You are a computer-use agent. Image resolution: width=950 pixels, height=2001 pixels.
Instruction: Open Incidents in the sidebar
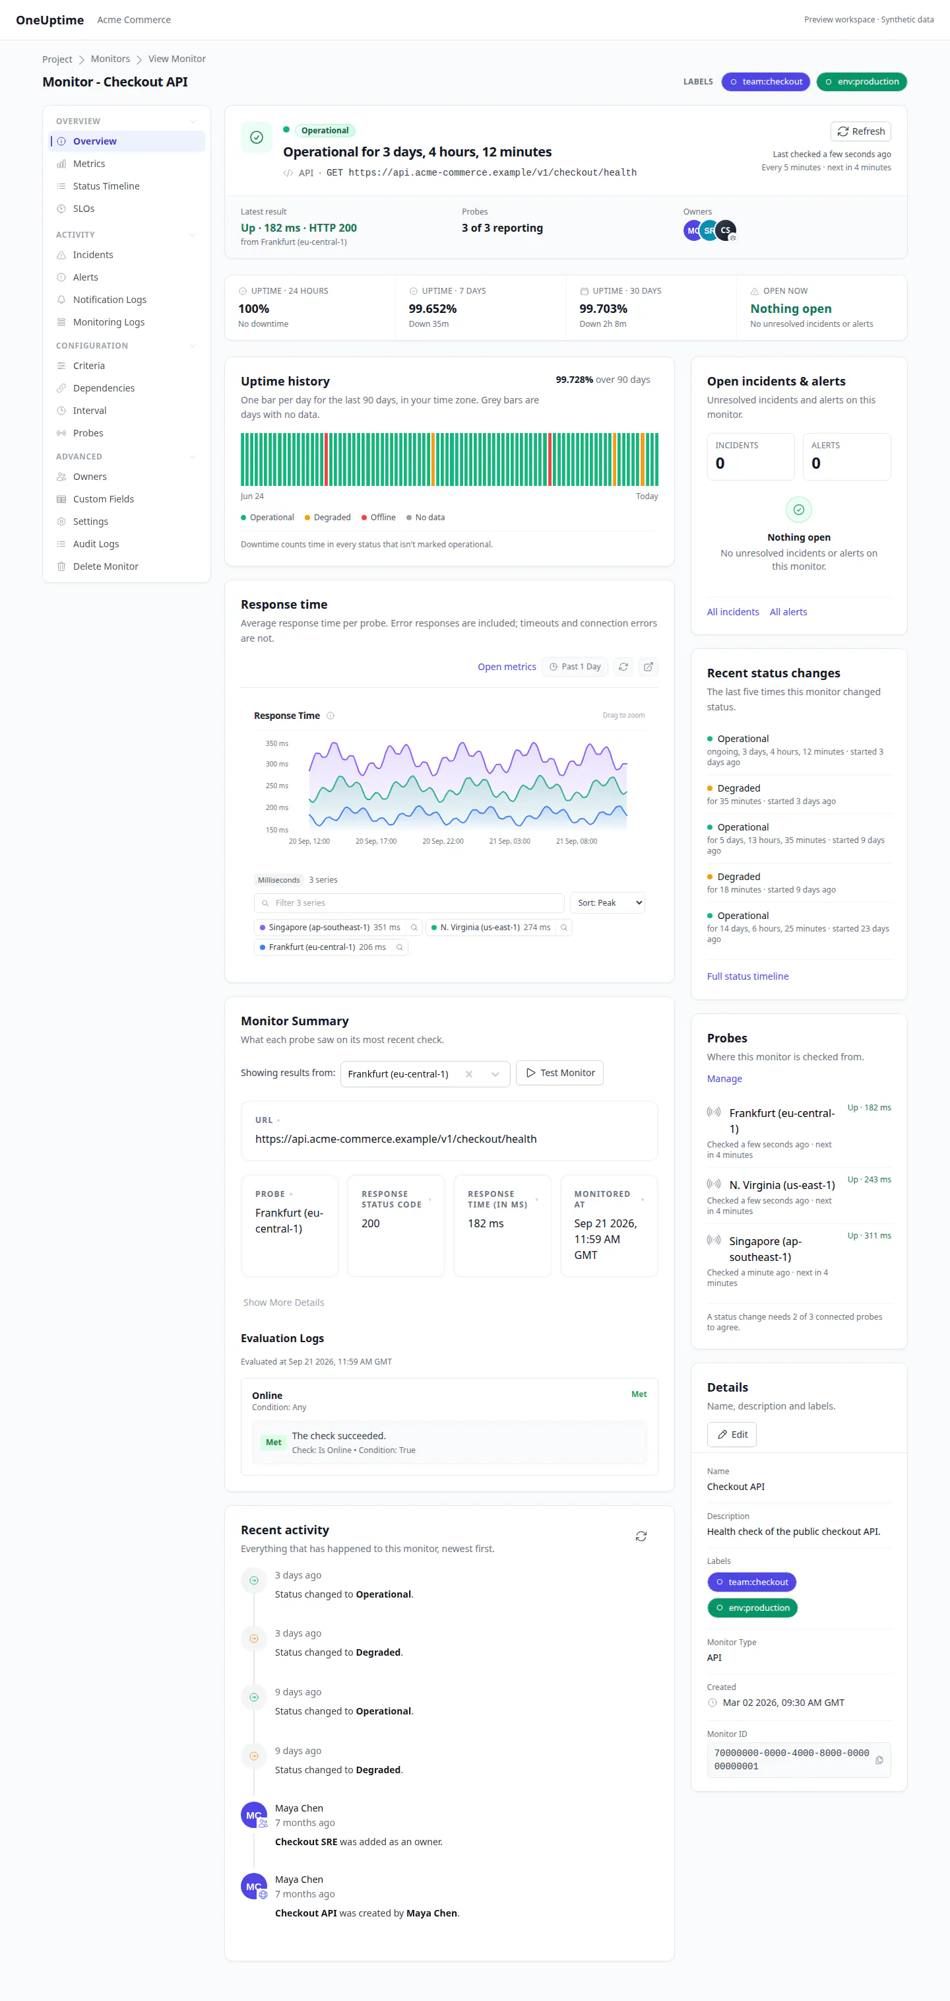pyautogui.click(x=127, y=255)
